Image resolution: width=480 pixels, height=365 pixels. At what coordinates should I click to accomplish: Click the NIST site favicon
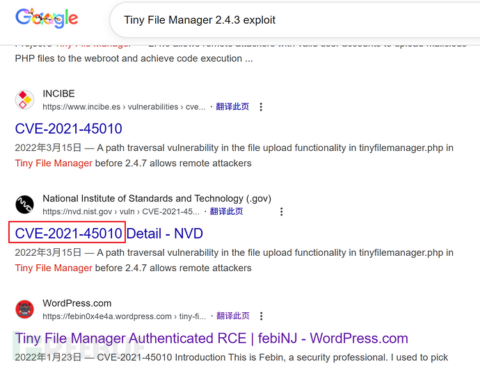tap(25, 204)
